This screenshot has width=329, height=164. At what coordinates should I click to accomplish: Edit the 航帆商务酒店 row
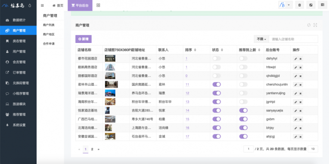point(296,67)
